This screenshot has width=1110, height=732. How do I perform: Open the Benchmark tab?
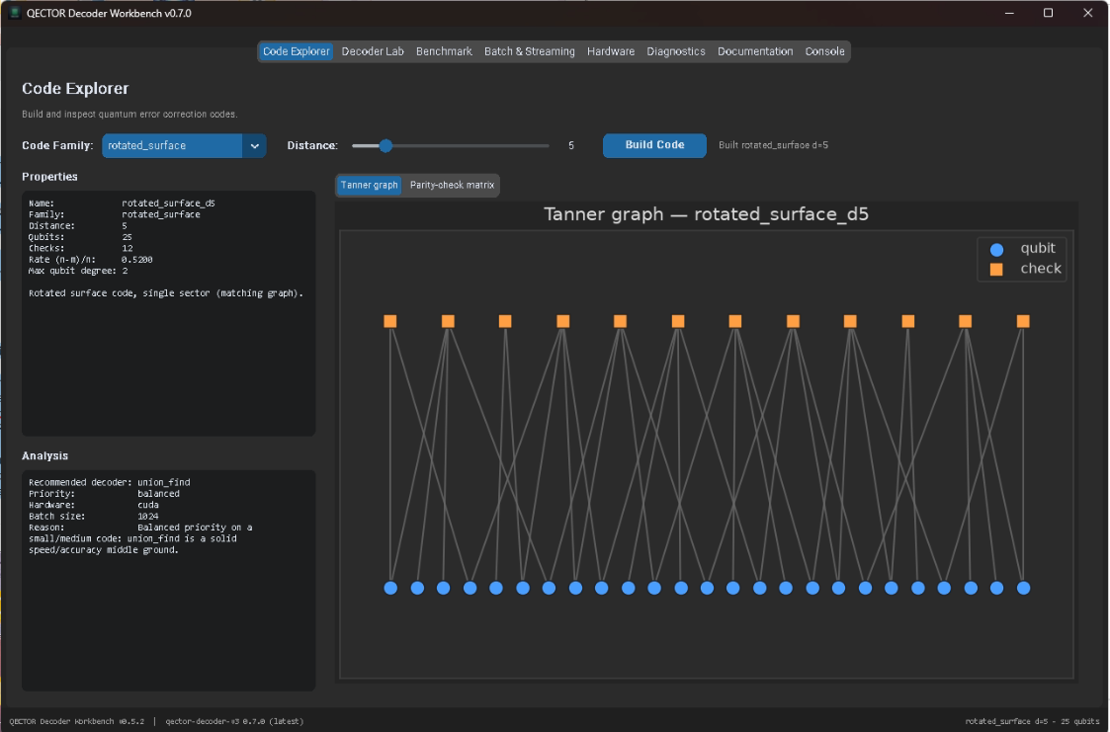[444, 51]
